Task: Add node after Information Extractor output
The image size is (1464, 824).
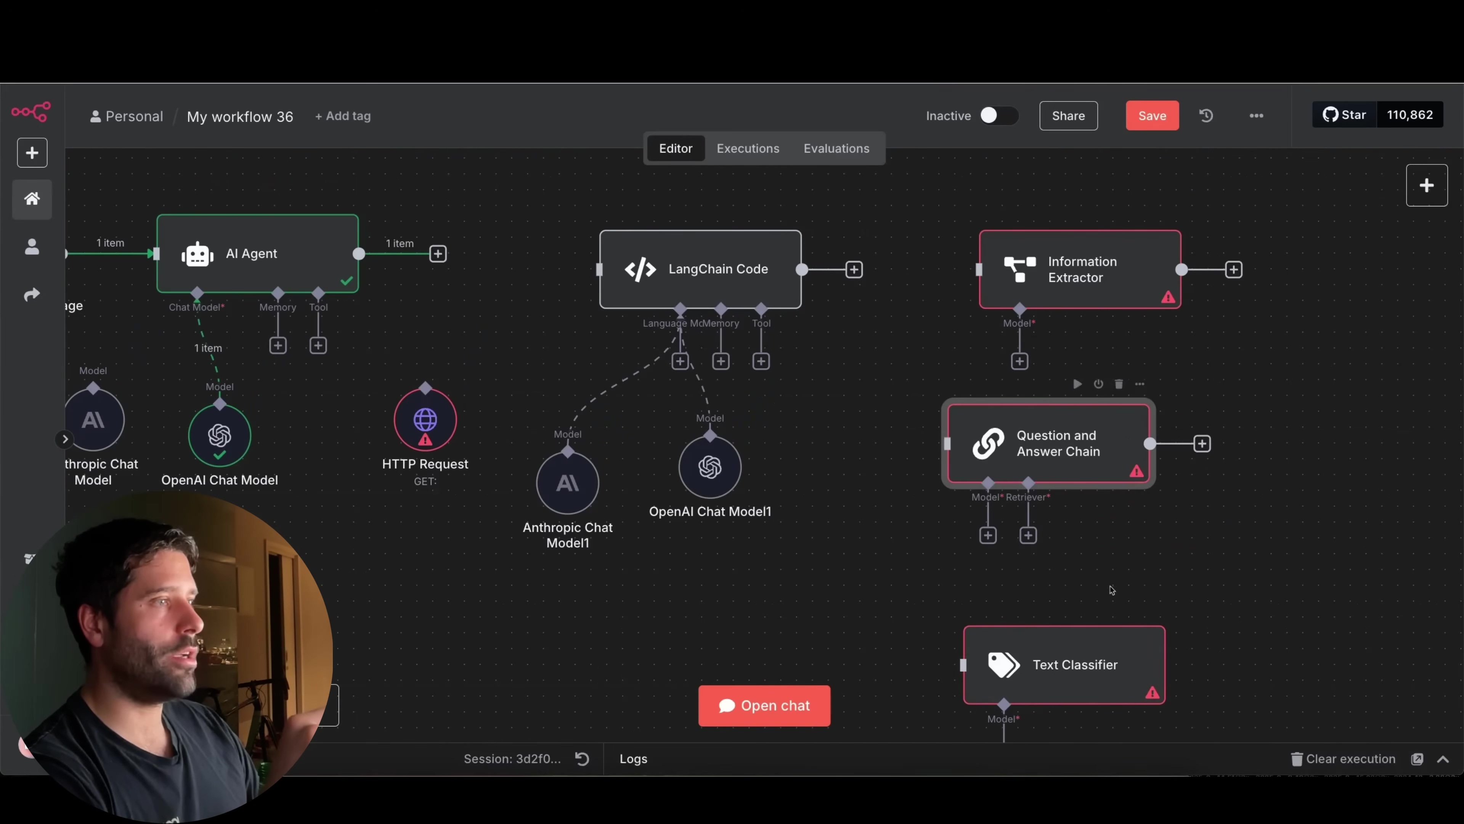Action: [x=1233, y=270]
